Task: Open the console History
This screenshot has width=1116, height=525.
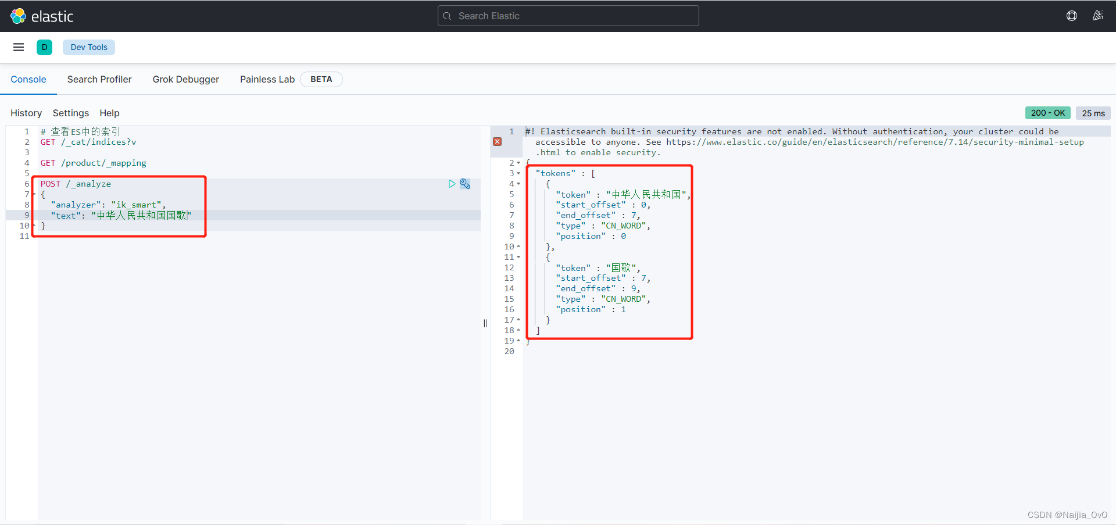Action: 26,113
